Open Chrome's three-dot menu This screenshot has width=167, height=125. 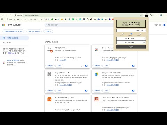pyautogui.click(x=165, y=15)
